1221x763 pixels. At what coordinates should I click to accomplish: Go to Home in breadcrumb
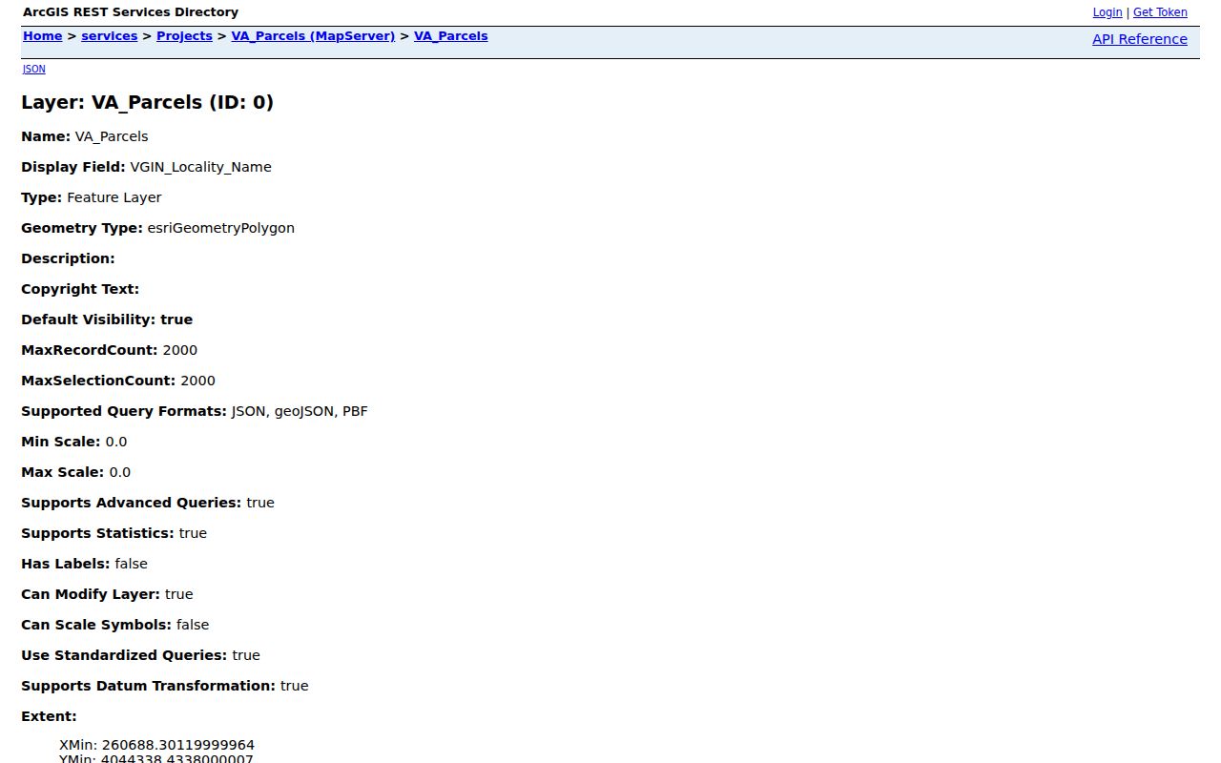click(x=43, y=36)
